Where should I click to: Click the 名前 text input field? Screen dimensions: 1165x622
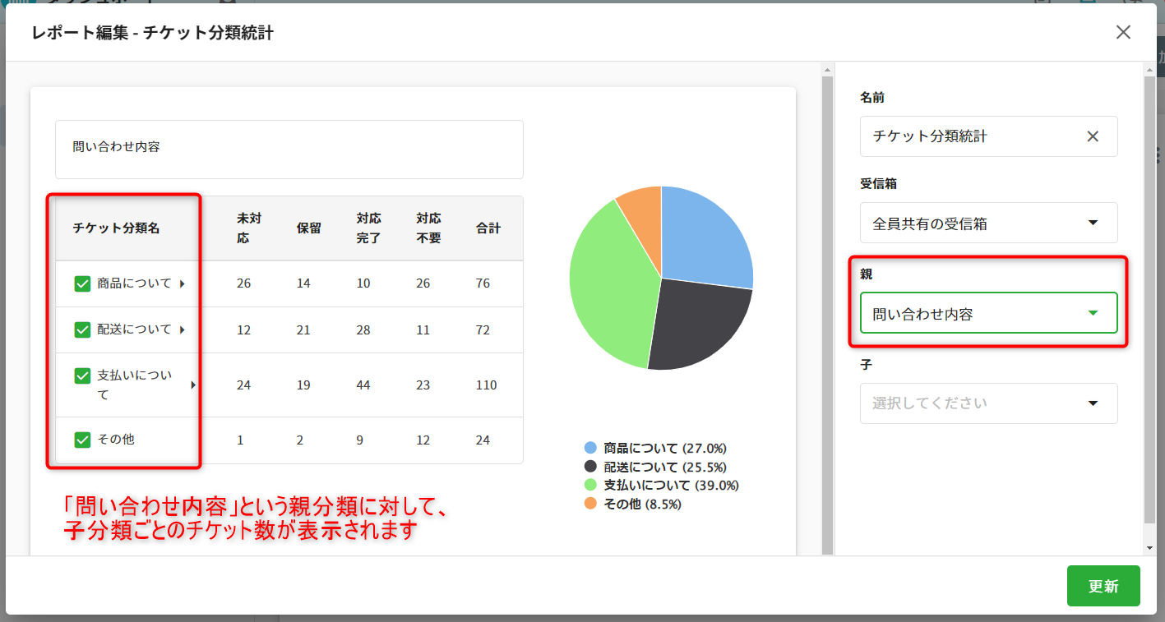tap(970, 136)
